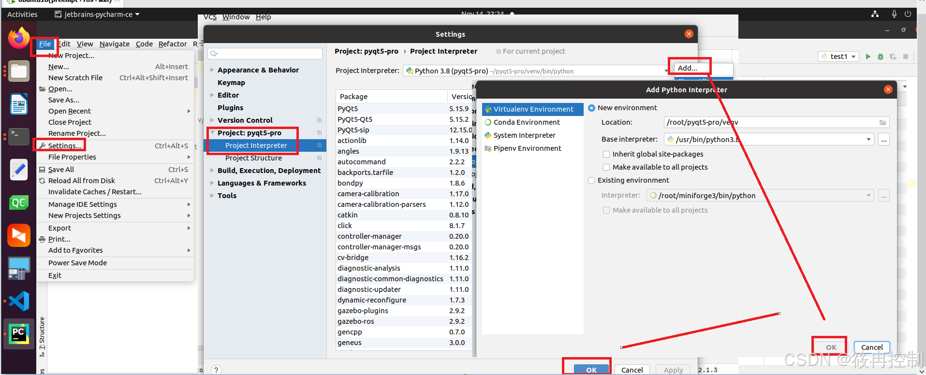The width and height of the screenshot is (926, 375).
Task: Launch Qt Creator (QC) from the dock
Action: click(x=19, y=202)
